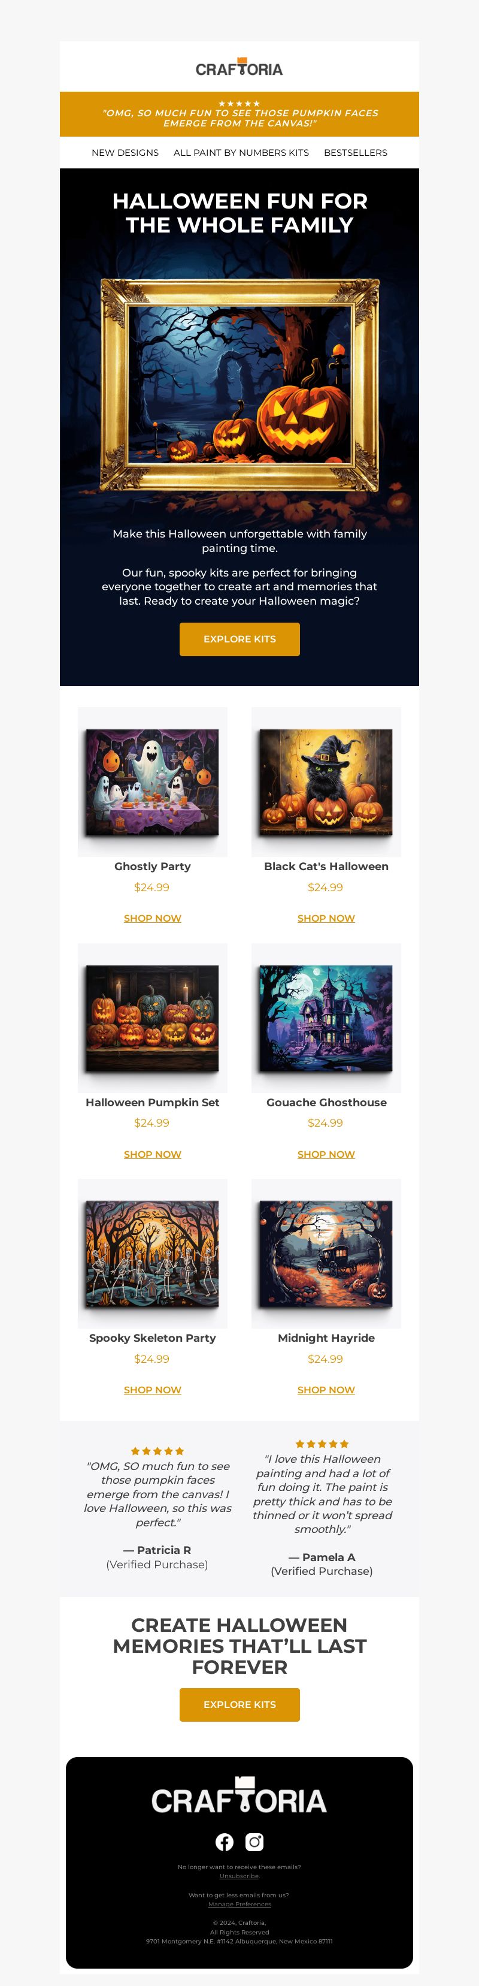Open the Instagram icon in footer
This screenshot has height=1986, width=479.
pyautogui.click(x=254, y=1842)
